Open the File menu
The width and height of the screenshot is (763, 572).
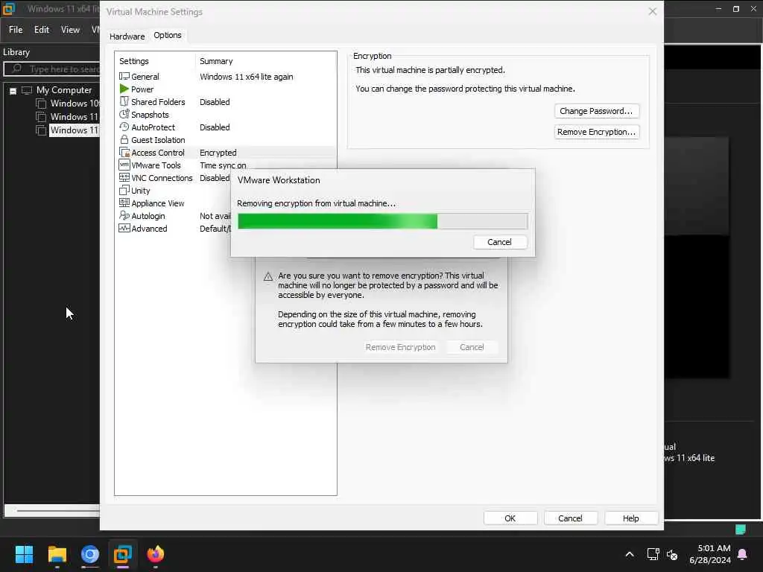(x=16, y=30)
